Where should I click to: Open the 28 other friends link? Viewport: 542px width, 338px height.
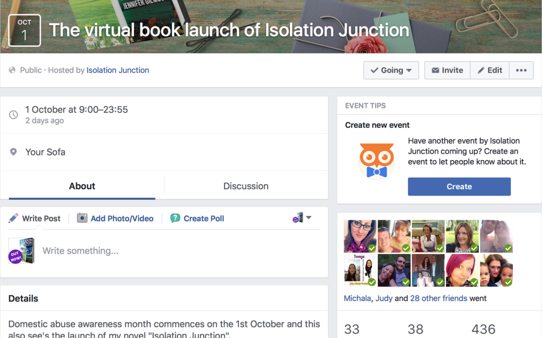[439, 298]
